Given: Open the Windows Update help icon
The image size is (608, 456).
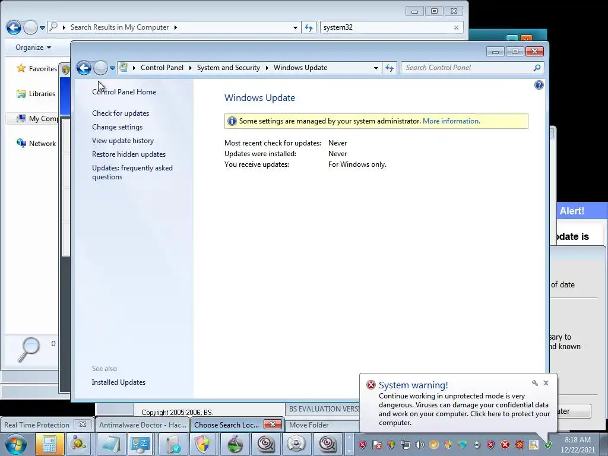Looking at the screenshot, I should (539, 85).
